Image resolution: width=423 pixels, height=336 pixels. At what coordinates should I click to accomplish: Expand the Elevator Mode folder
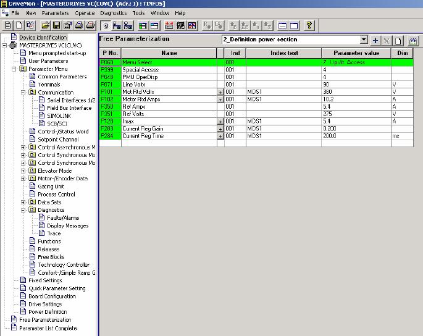coord(23,171)
